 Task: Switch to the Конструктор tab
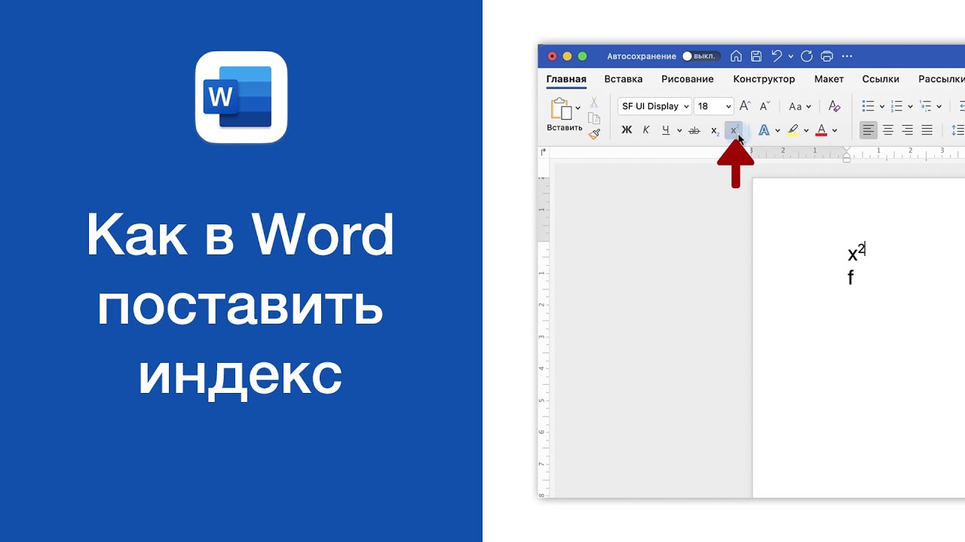tap(764, 79)
